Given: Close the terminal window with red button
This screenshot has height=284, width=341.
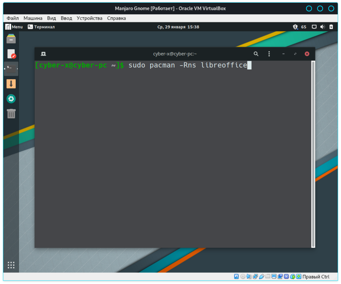Looking at the screenshot, I should [x=307, y=54].
